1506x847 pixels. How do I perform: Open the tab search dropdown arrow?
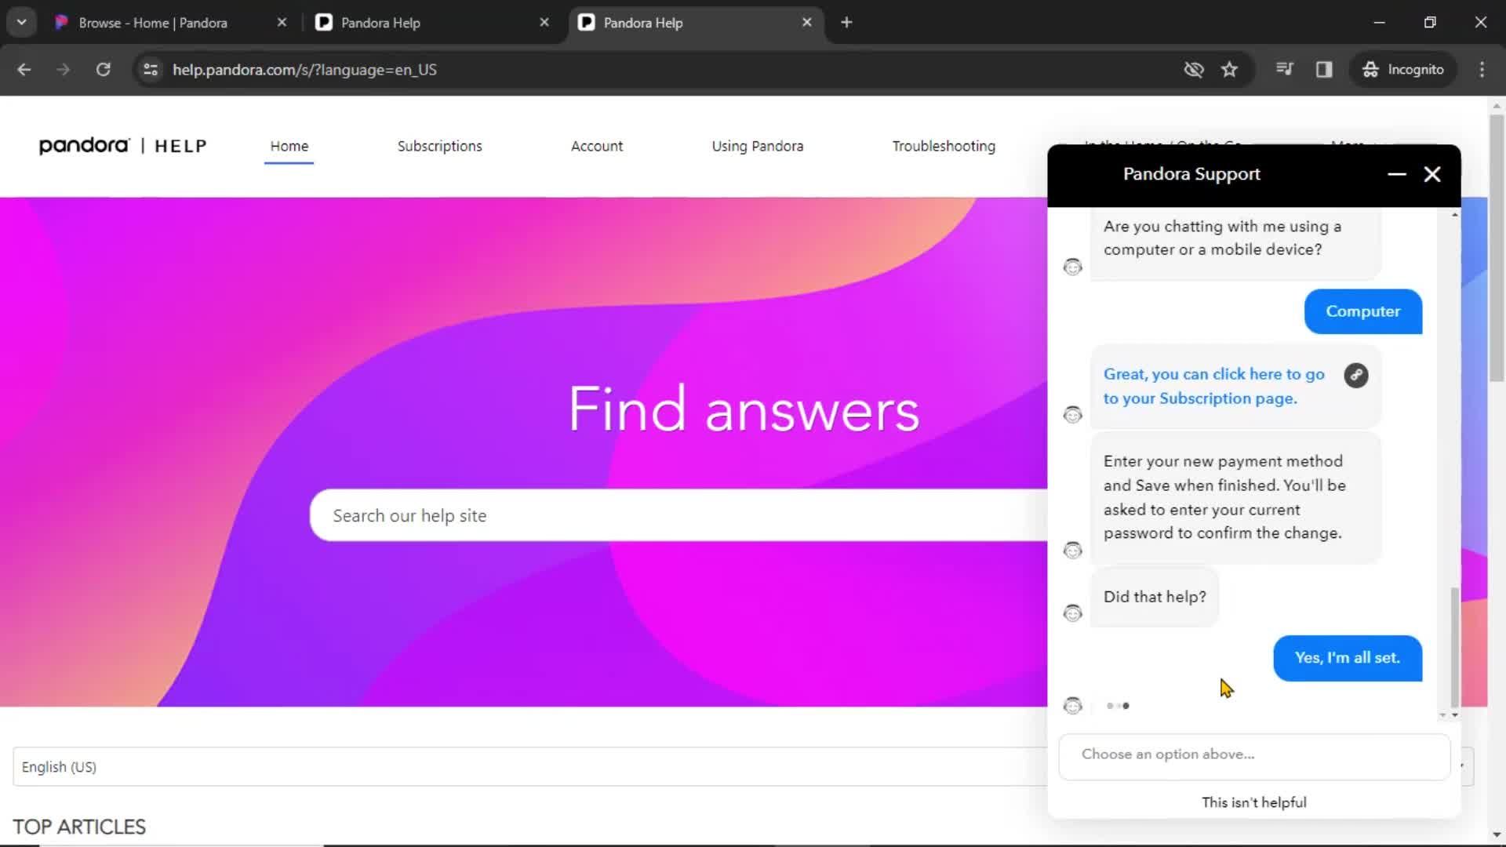point(22,23)
